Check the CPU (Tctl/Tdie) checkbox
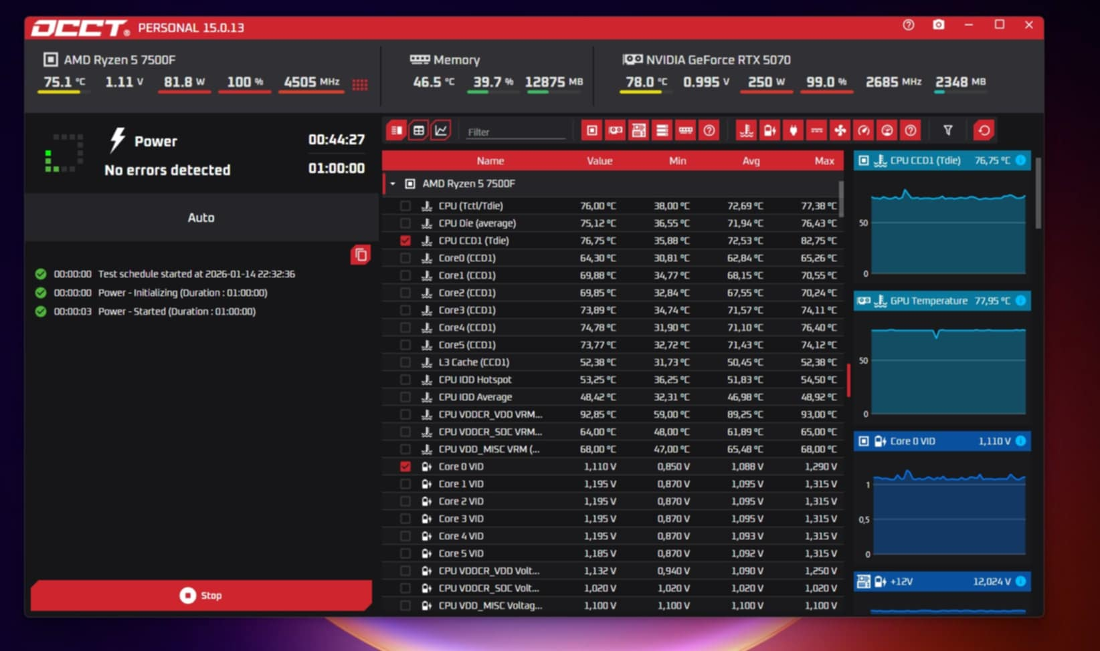This screenshot has width=1100, height=651. point(405,206)
